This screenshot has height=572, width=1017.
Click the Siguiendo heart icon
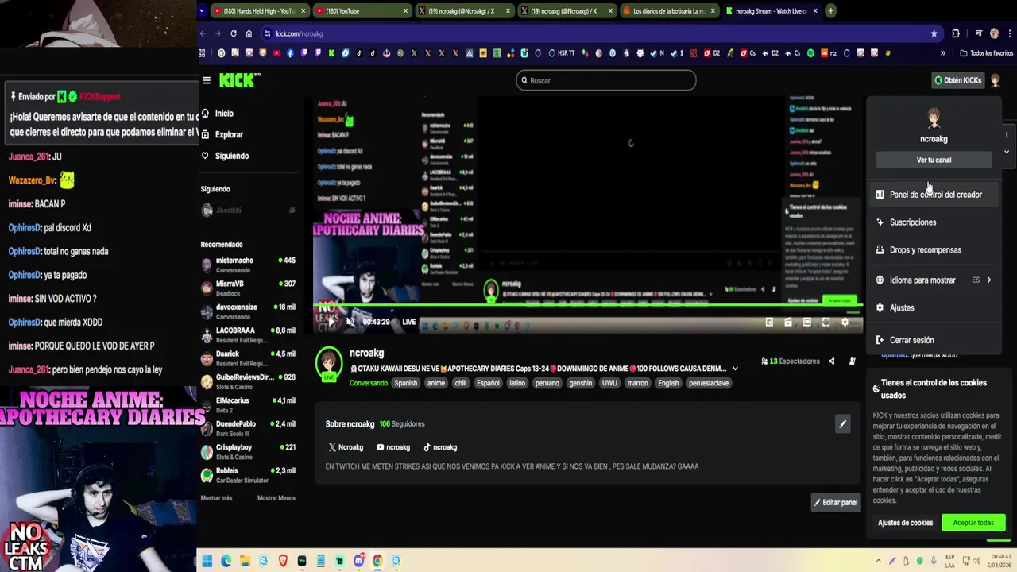pyautogui.click(x=205, y=156)
